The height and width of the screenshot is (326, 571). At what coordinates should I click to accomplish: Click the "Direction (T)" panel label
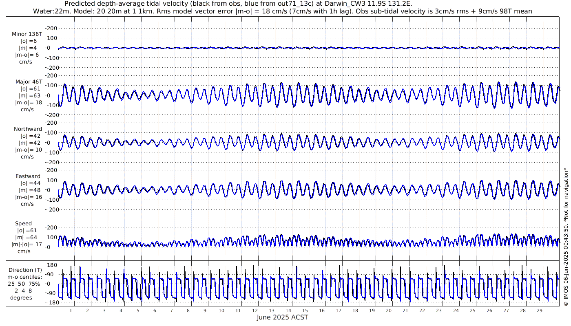[25, 270]
